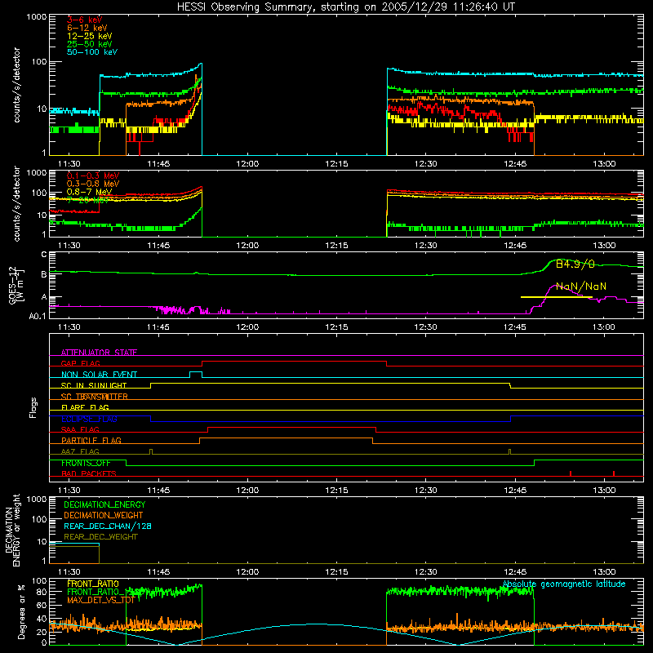653x653 pixels.
Task: Click the 80 tick label in bottom panel
Action: click(x=42, y=592)
